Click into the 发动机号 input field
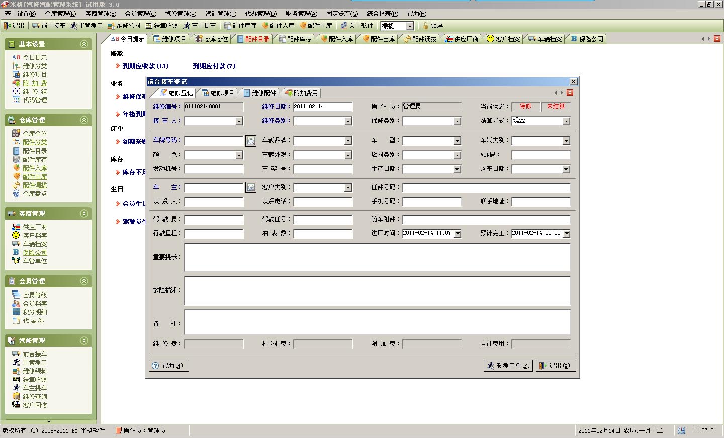The height and width of the screenshot is (438, 724). tap(214, 169)
